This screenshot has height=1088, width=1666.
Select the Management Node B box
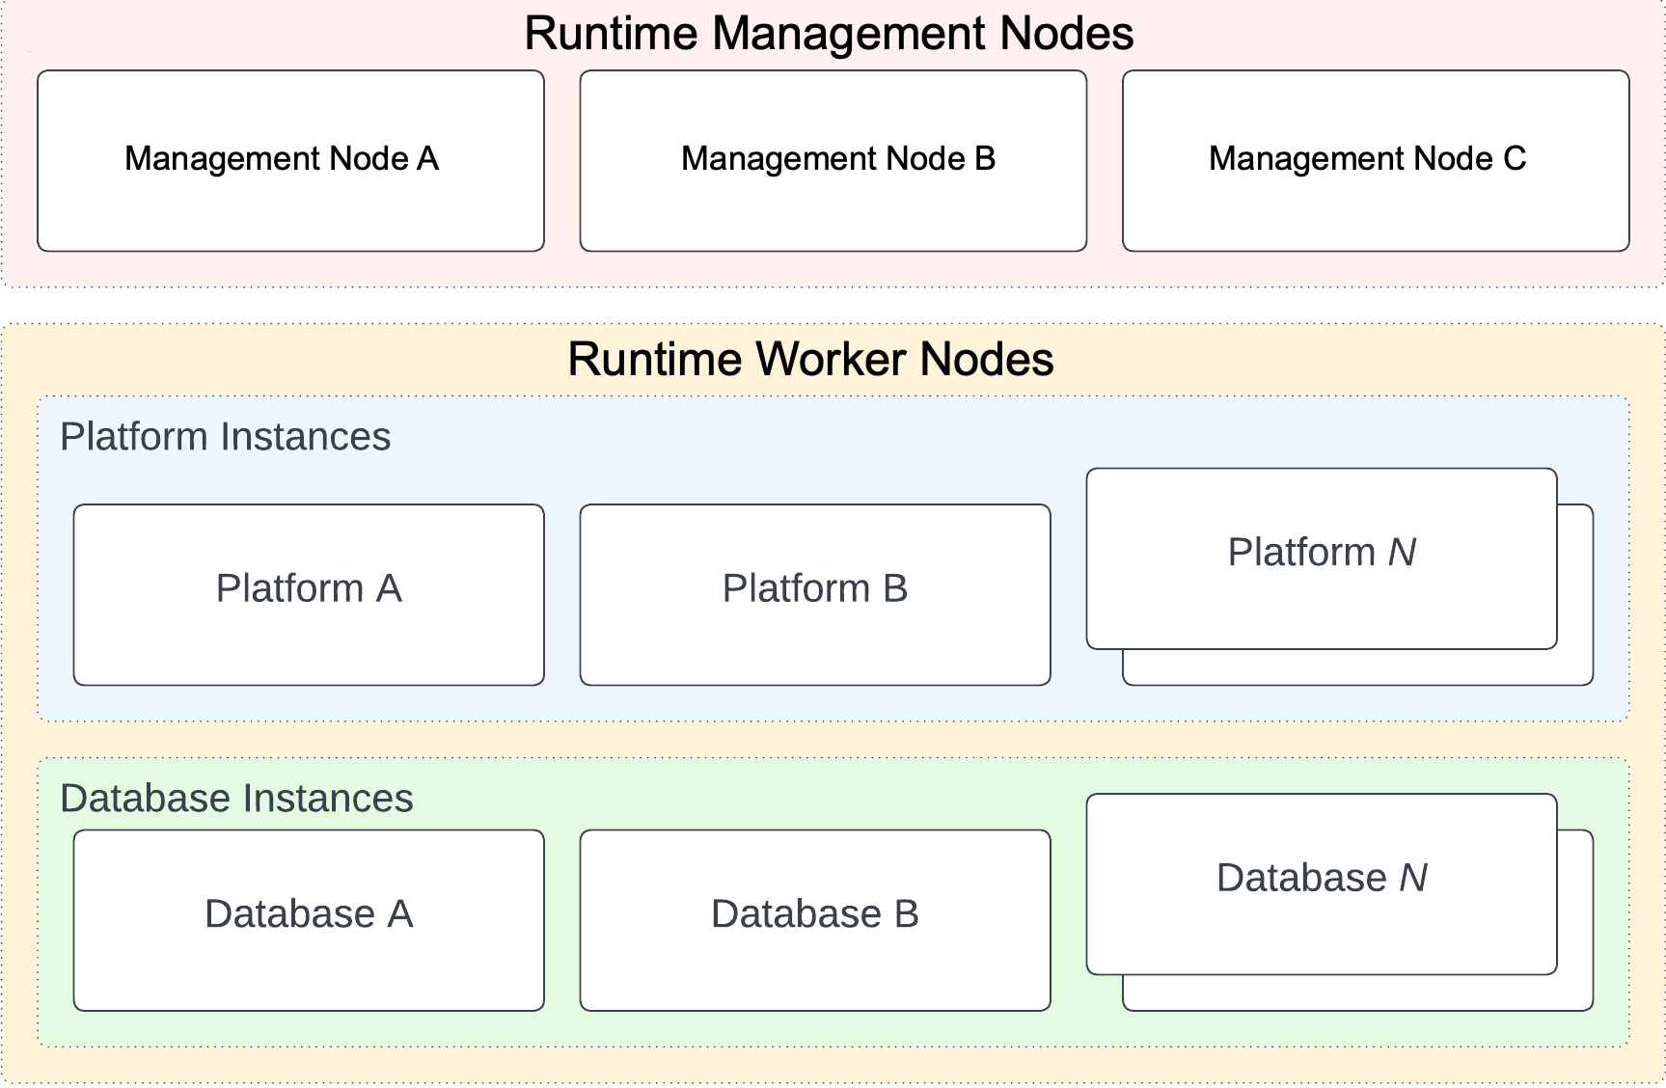click(833, 160)
